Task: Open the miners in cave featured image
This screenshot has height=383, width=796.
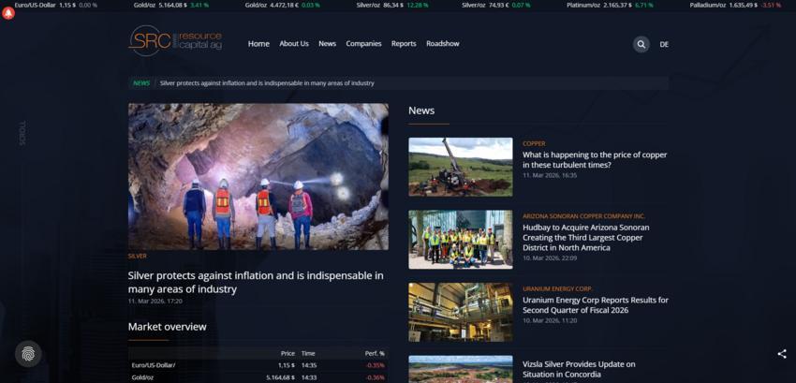Action: click(258, 176)
